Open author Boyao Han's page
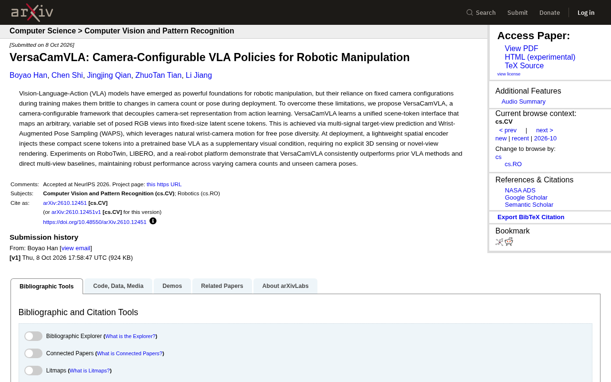This screenshot has height=382, width=611. click(29, 75)
